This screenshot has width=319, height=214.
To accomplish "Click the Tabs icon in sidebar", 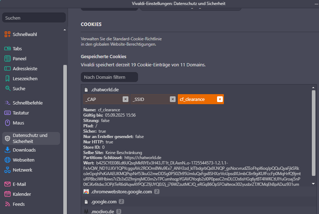I will [x=8, y=49].
